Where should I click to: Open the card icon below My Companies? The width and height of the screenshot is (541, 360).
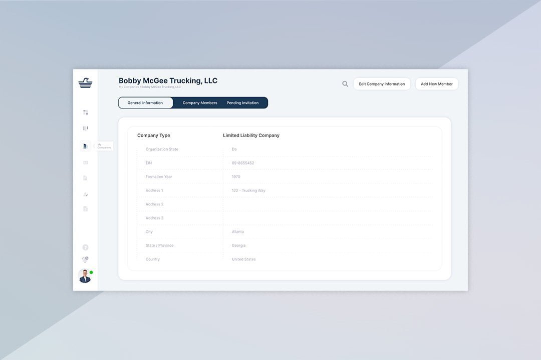[x=85, y=162]
